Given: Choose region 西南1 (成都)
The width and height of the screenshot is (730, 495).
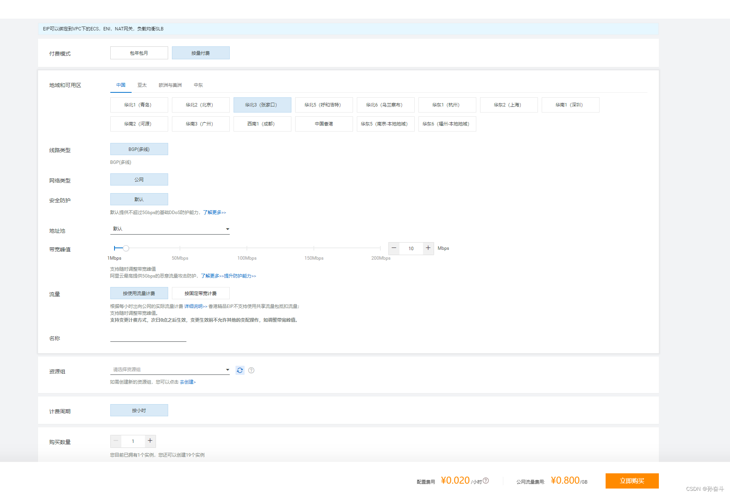Looking at the screenshot, I should (262, 124).
